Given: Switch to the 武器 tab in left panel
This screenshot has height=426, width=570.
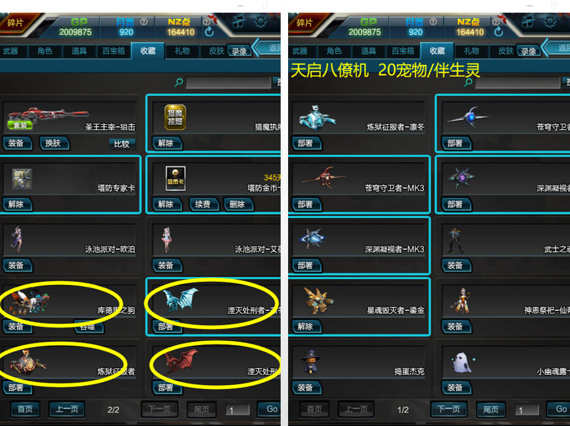Looking at the screenshot, I should pyautogui.click(x=11, y=51).
